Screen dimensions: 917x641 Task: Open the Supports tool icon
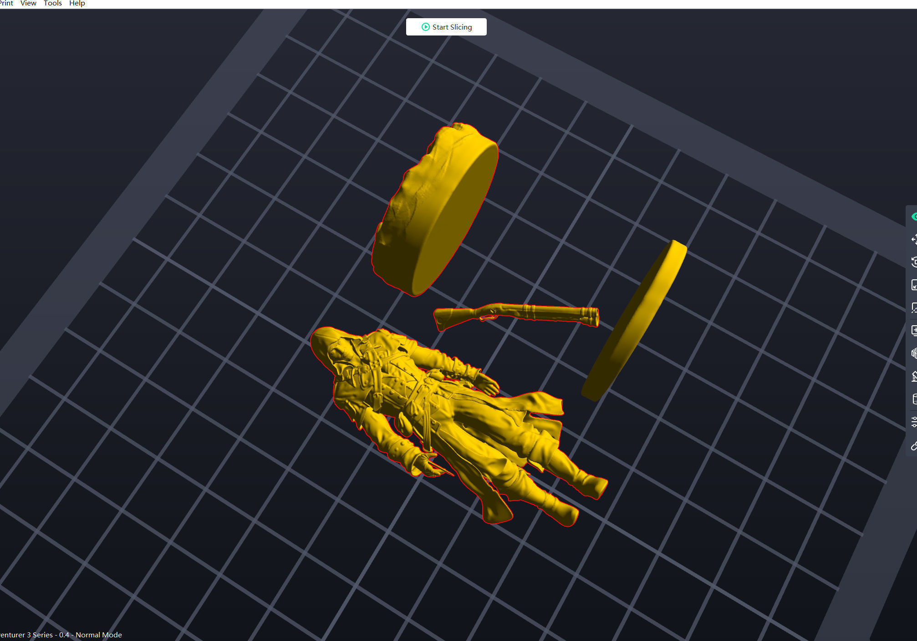[914, 376]
